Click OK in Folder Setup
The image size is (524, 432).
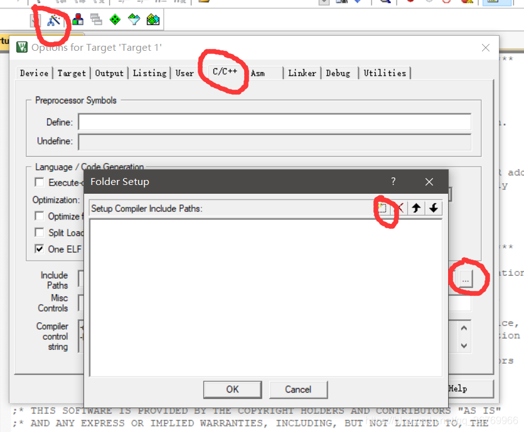click(233, 389)
